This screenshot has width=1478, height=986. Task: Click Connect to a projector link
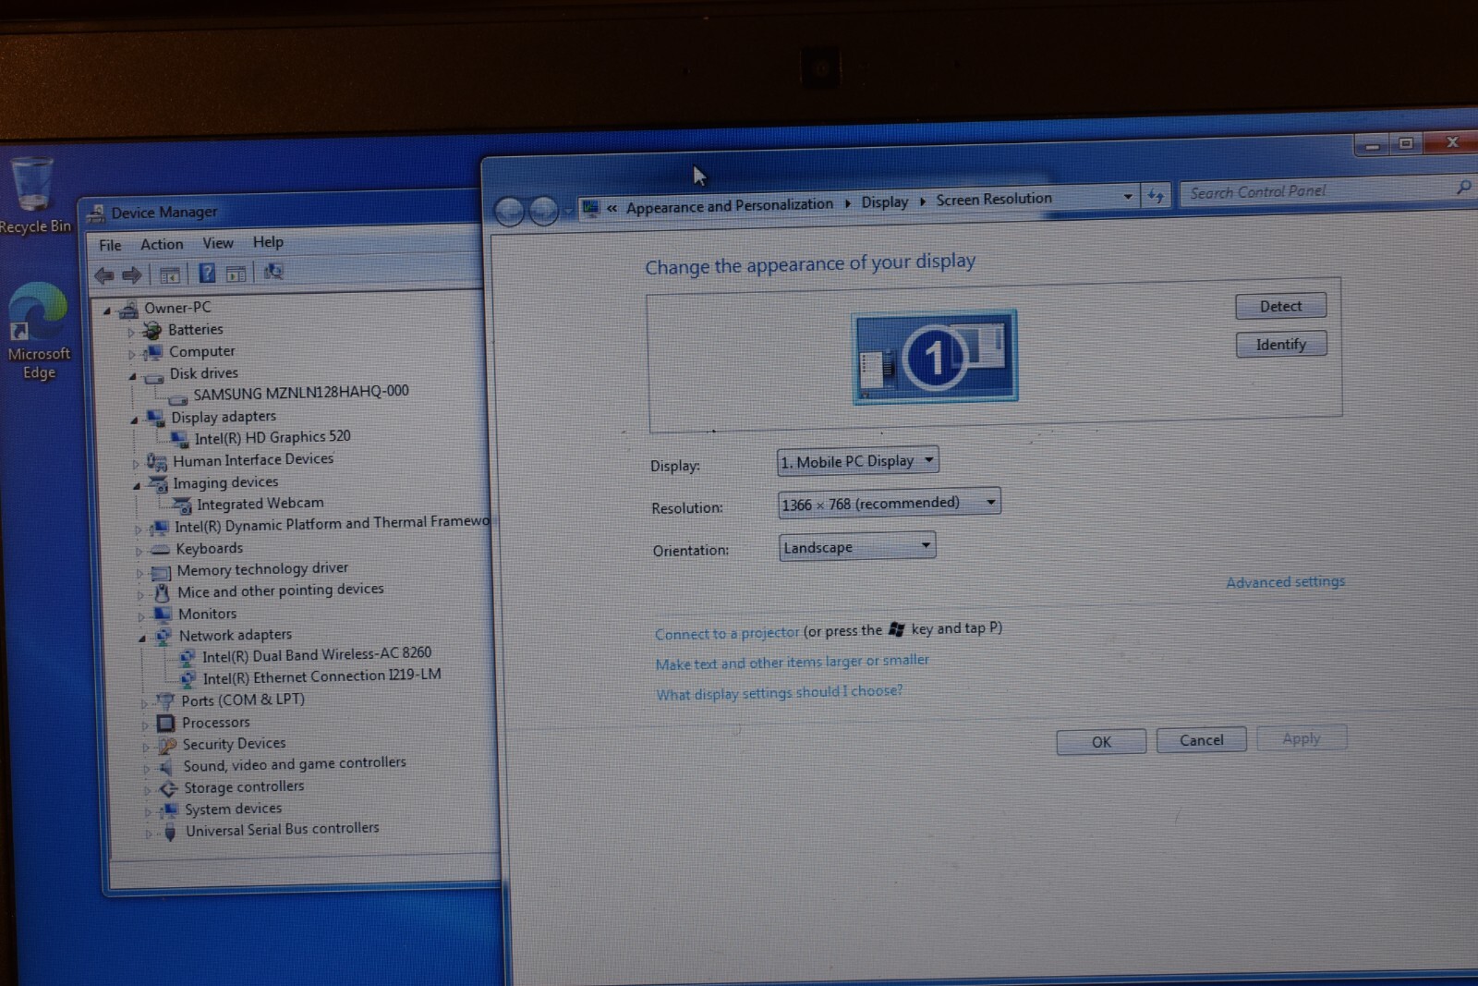[727, 633]
